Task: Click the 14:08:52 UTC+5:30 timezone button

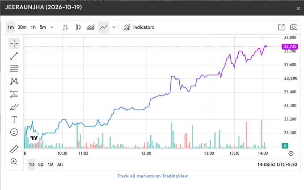Action: tap(277, 165)
